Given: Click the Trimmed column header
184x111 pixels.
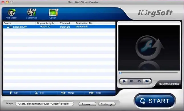Looking at the screenshot, I should 65,23.
